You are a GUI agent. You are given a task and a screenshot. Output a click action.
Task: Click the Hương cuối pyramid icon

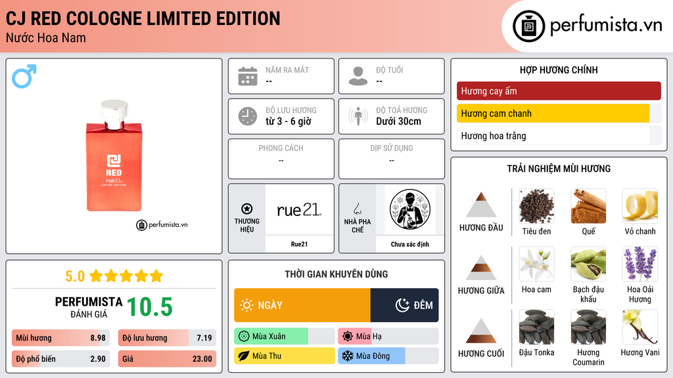[481, 331]
